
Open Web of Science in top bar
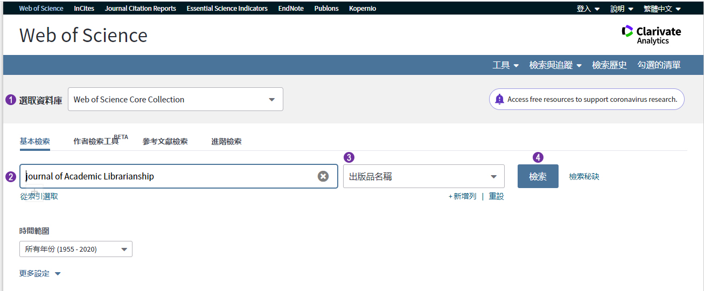pyautogui.click(x=41, y=8)
